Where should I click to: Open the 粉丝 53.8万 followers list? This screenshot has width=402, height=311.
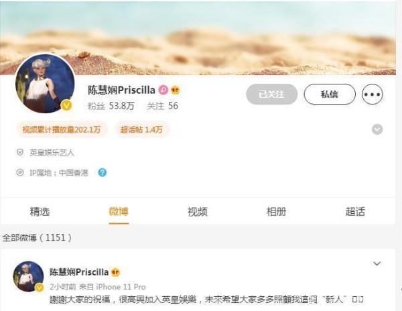tap(111, 106)
